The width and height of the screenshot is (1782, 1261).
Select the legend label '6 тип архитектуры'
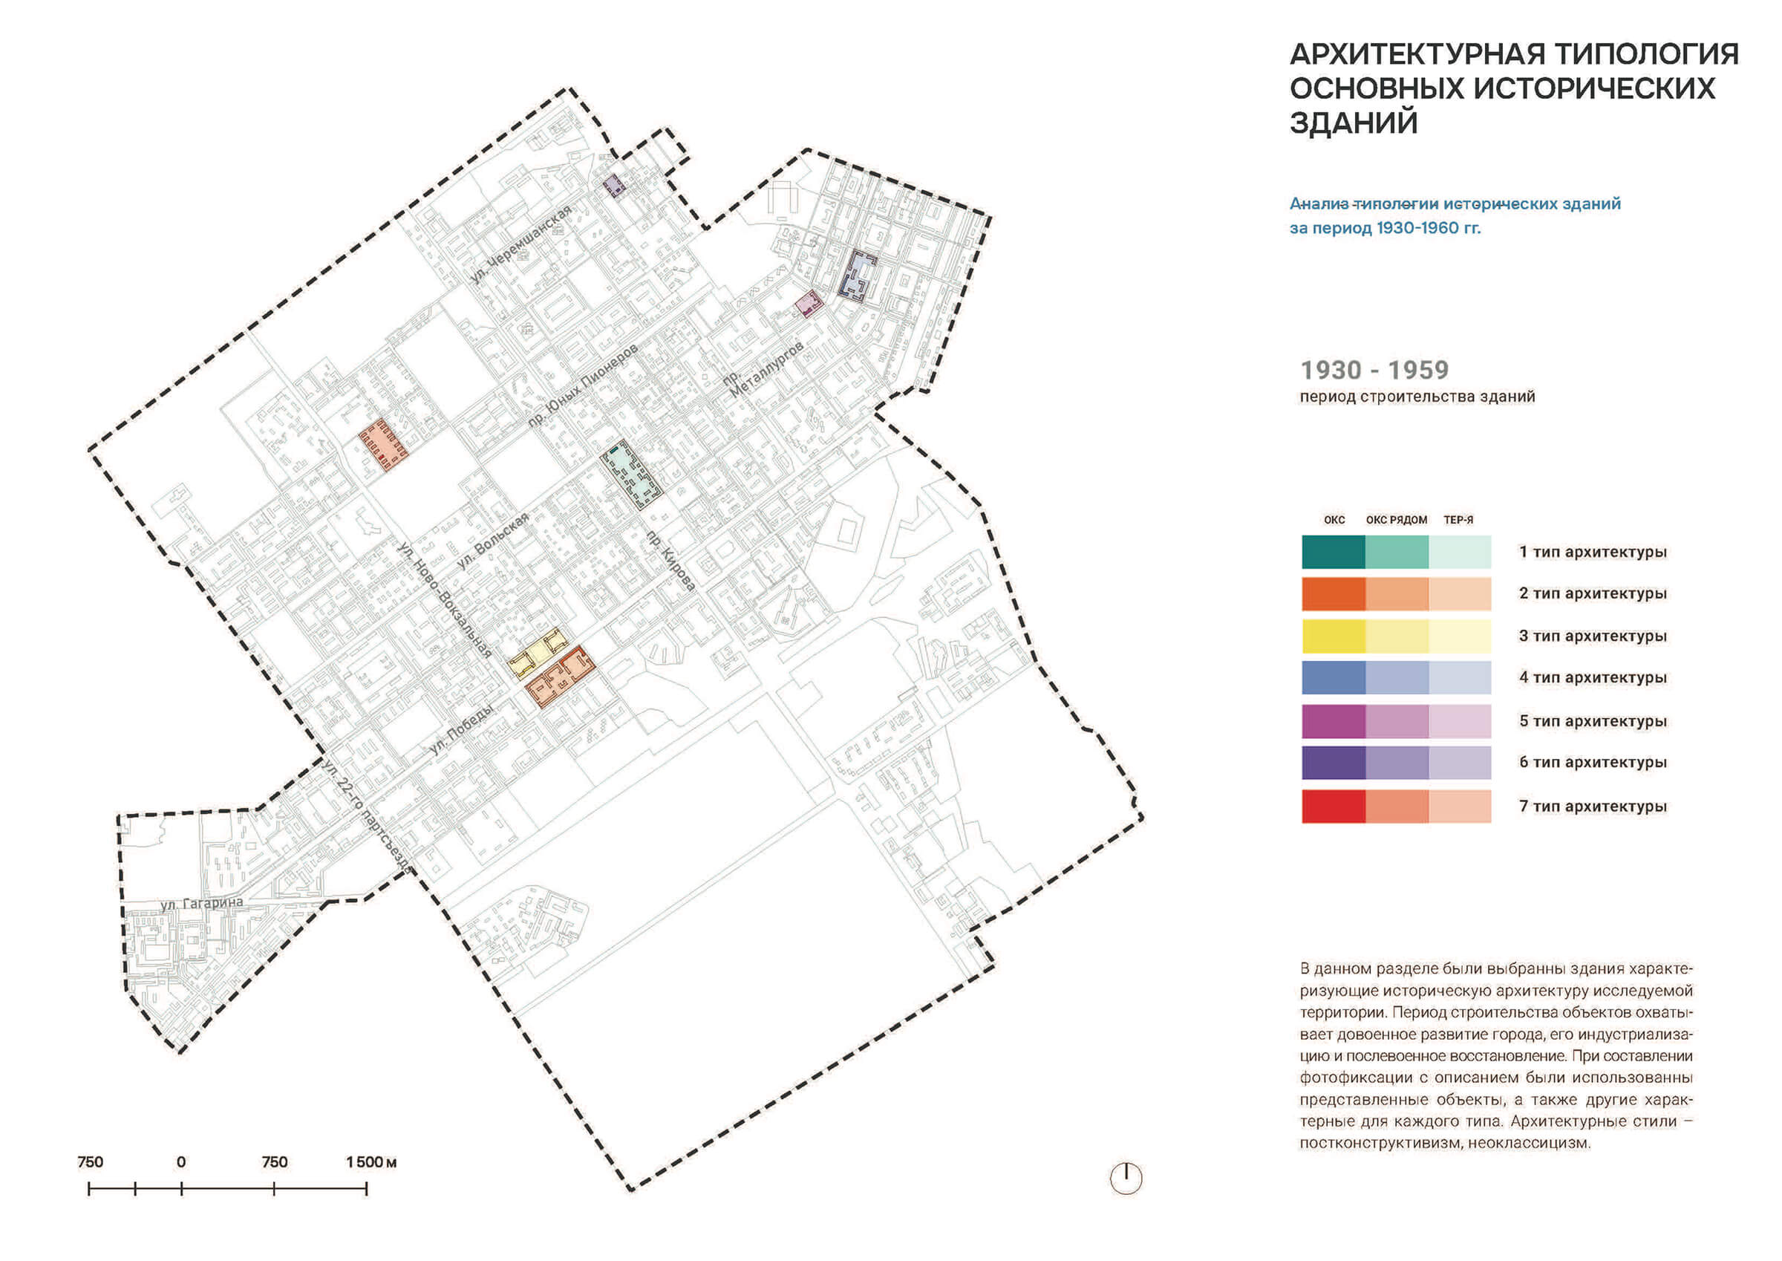click(1593, 763)
